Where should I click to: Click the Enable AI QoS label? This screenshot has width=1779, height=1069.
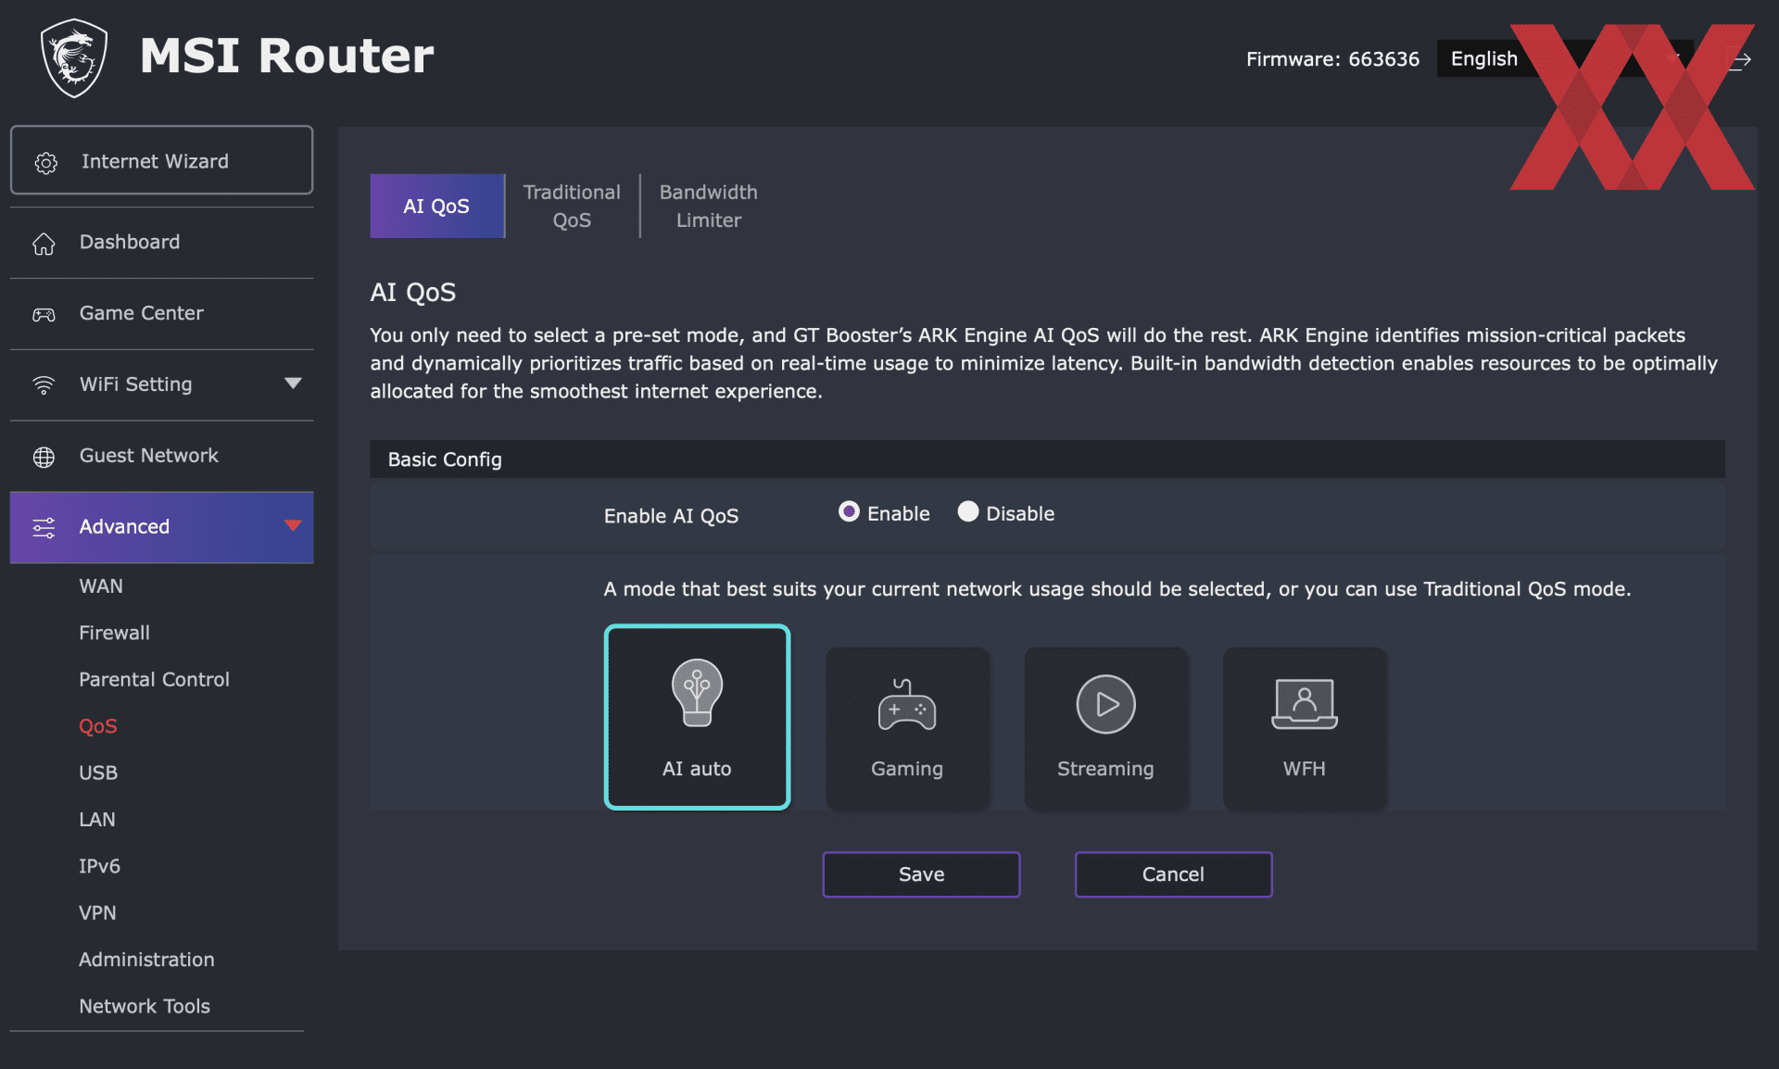tap(671, 516)
